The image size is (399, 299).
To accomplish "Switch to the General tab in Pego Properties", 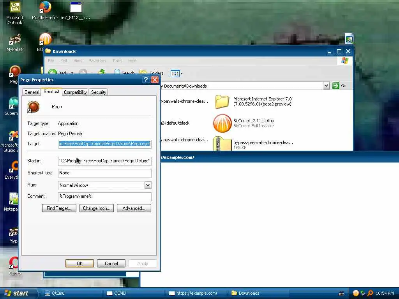I will (x=32, y=92).
